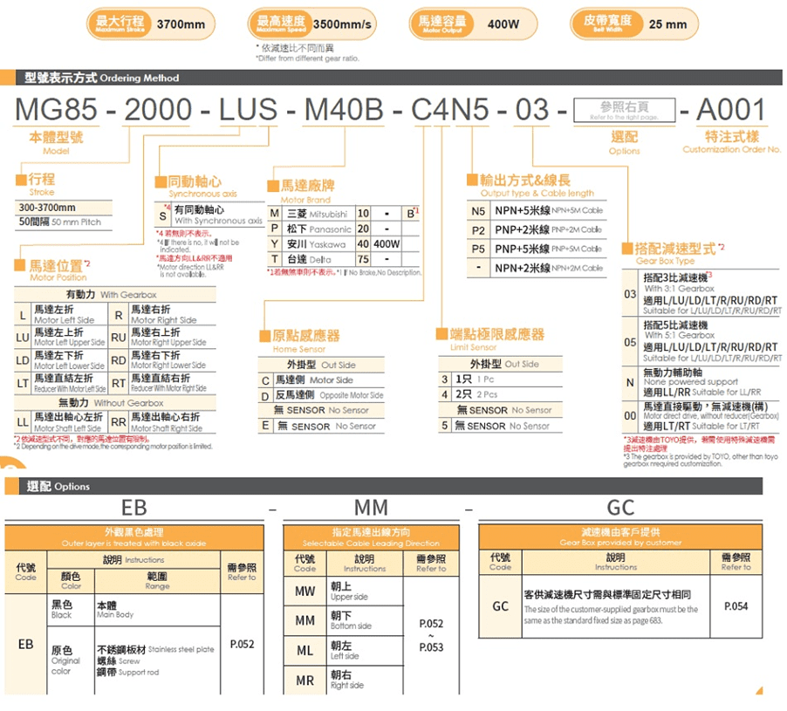Open the 型號表示方式 Ordering Method header
Screen dimensions: 787x711
102,78
